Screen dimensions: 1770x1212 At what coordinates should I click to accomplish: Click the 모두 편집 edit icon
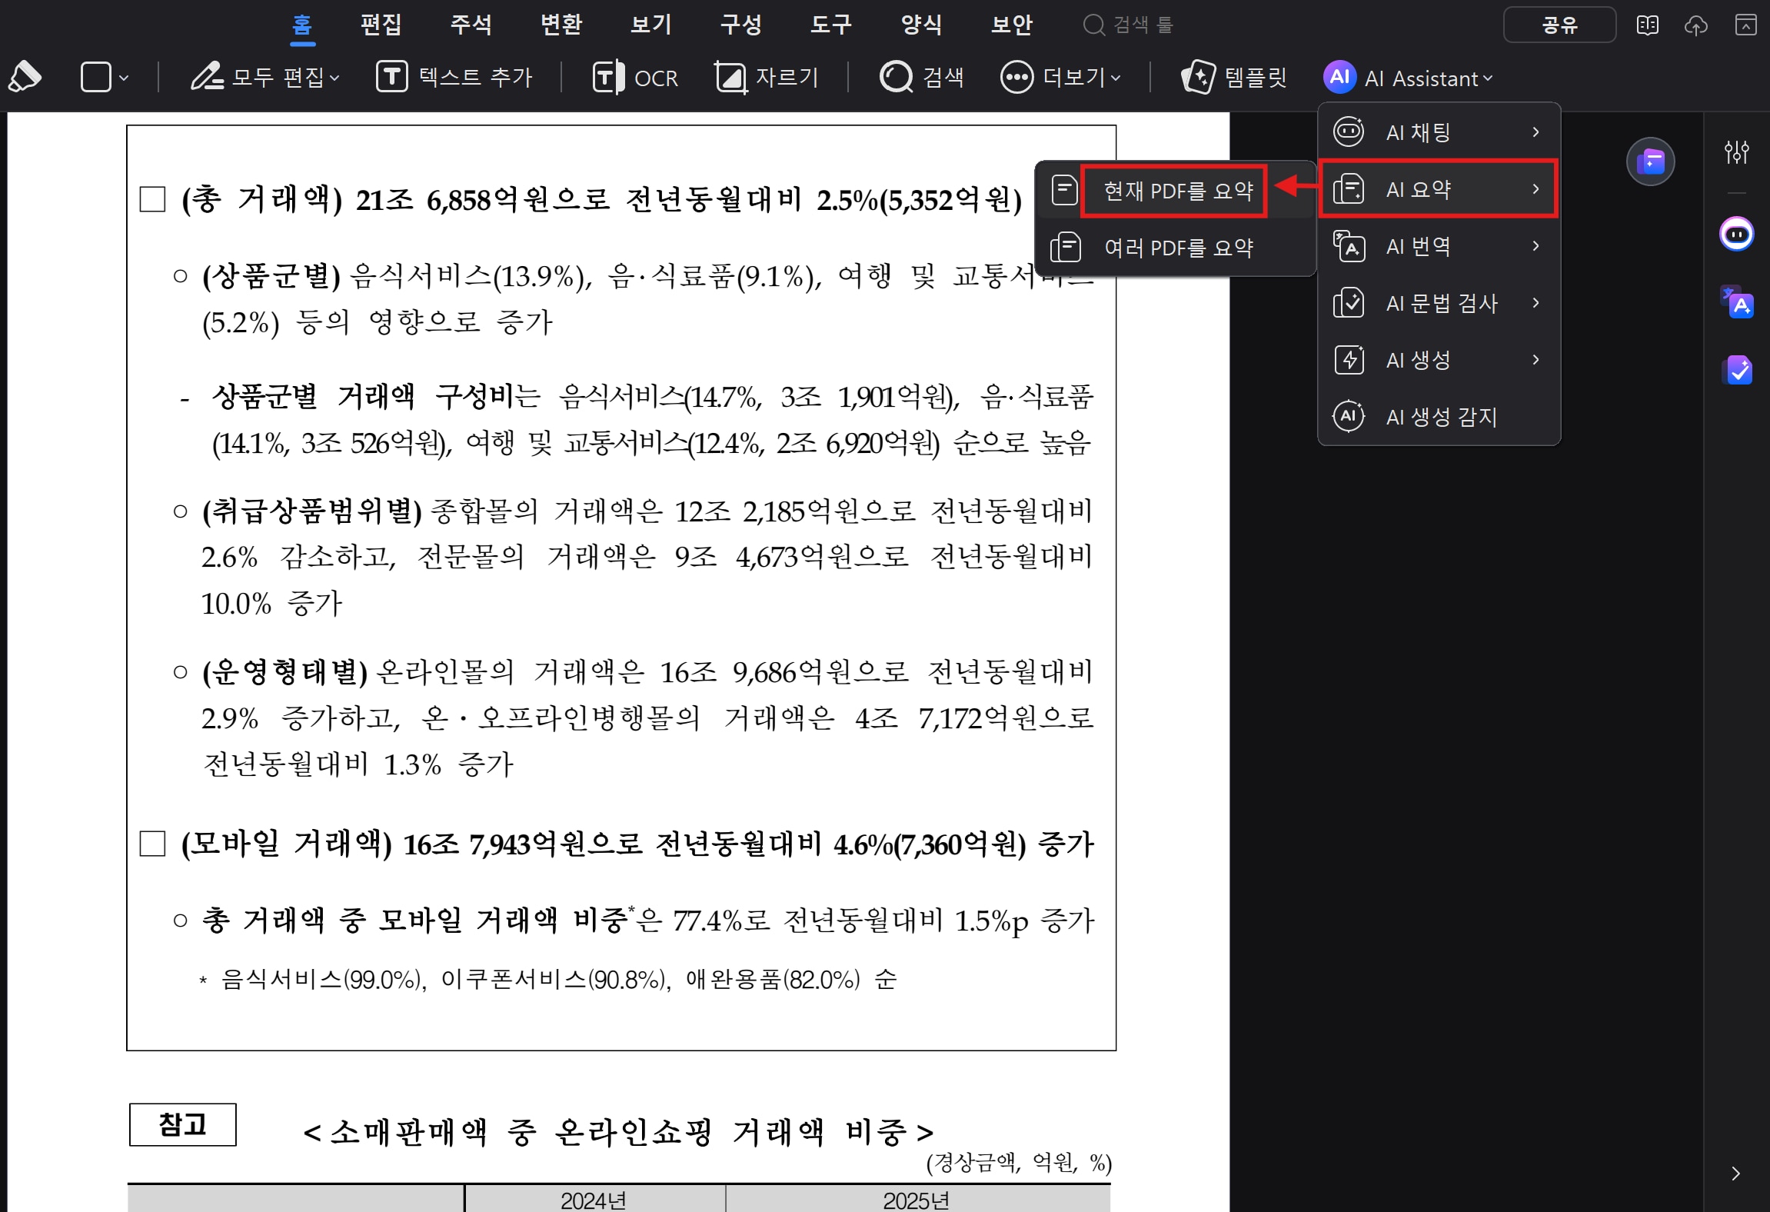206,77
